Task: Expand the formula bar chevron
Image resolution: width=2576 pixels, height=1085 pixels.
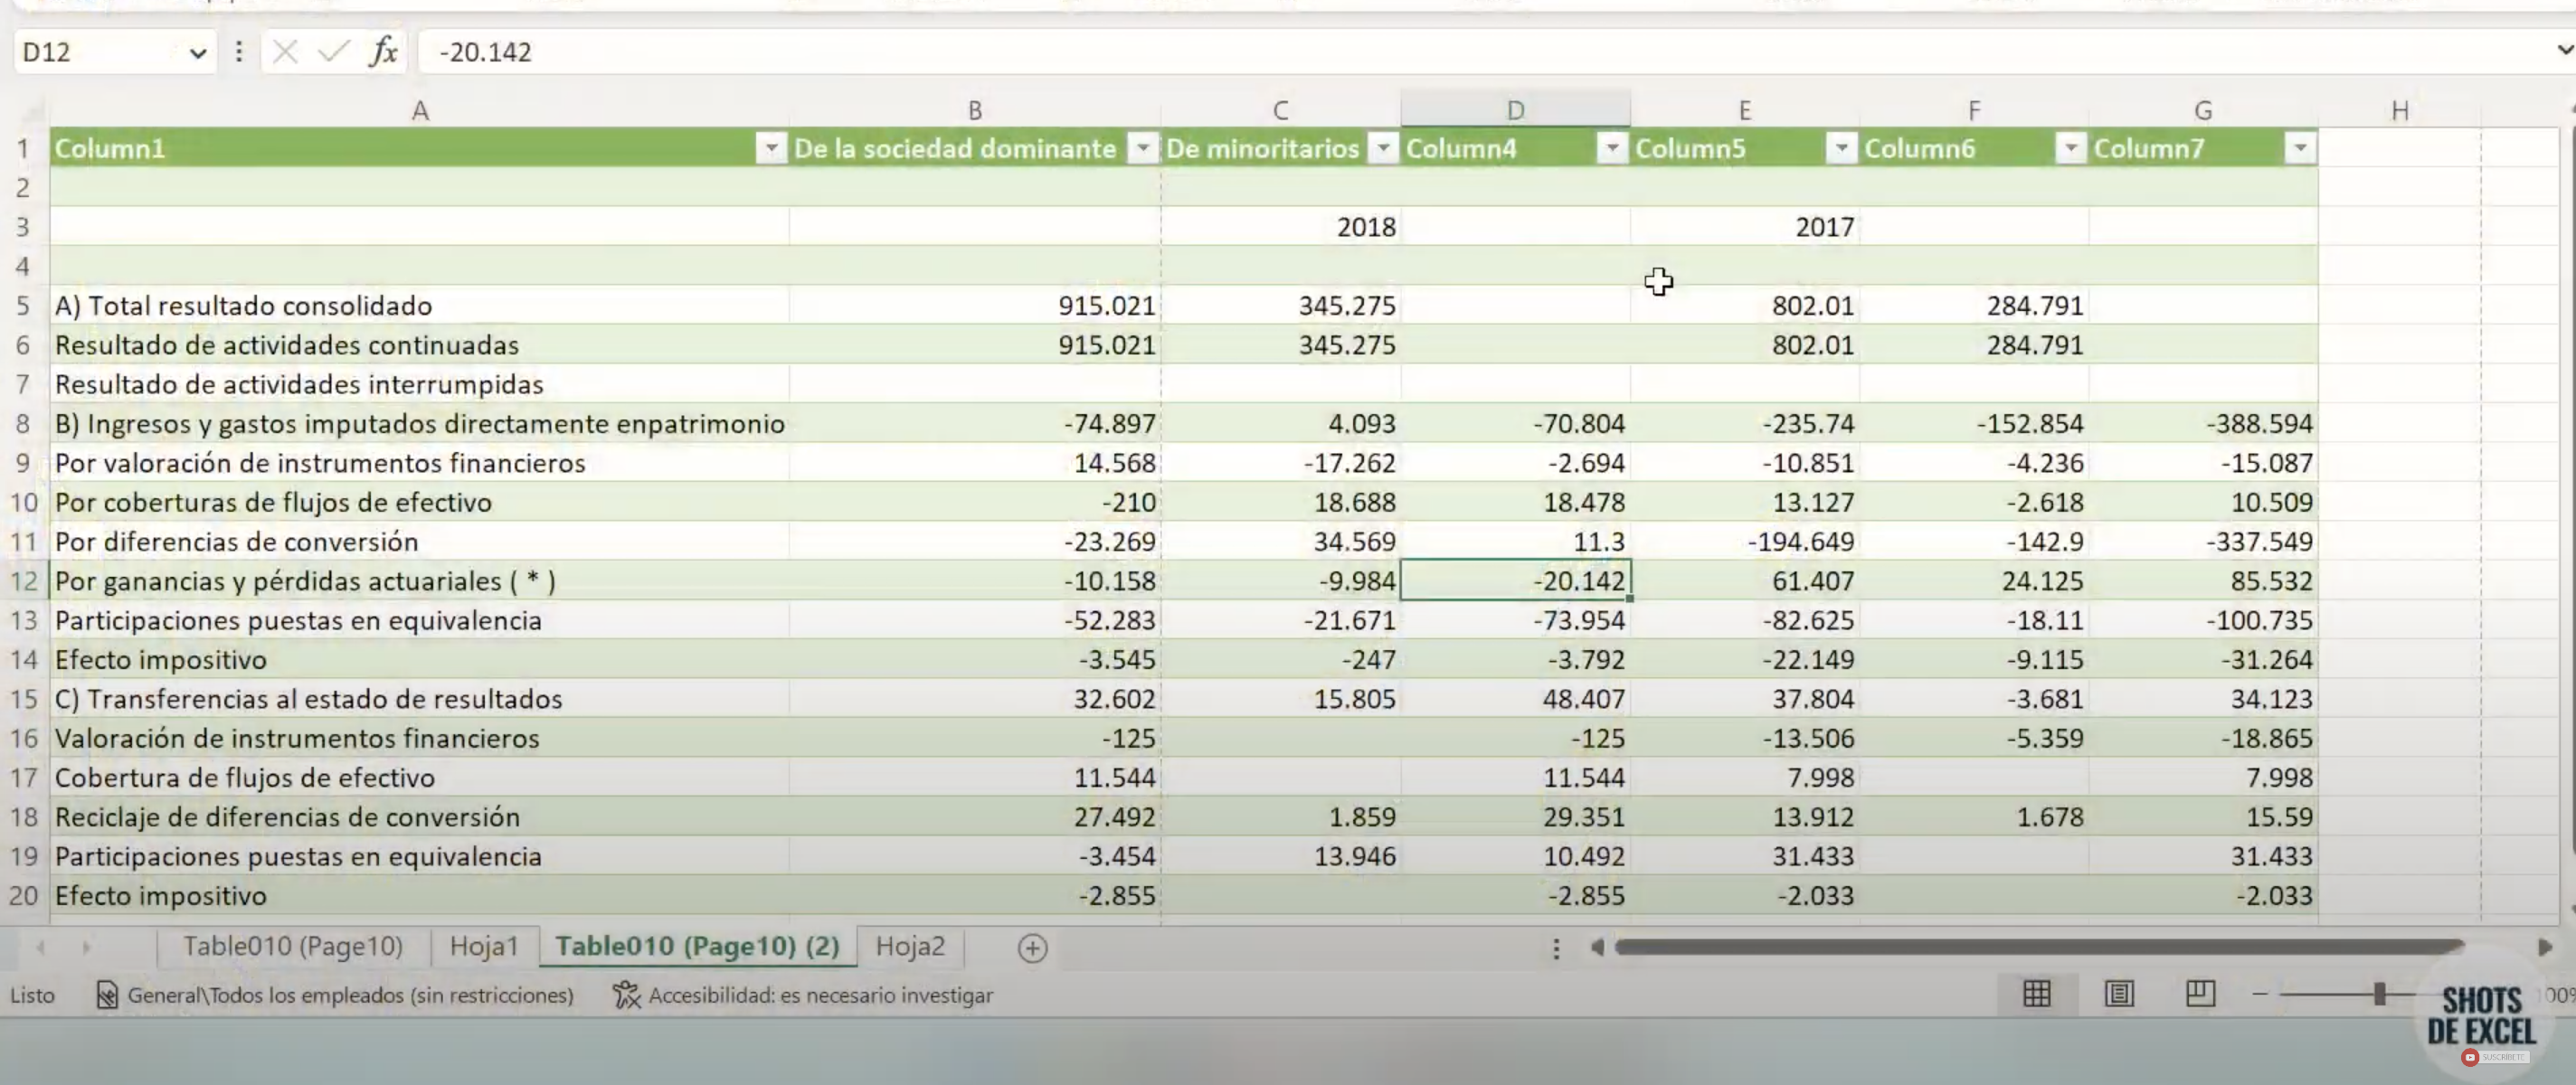Action: (2565, 50)
